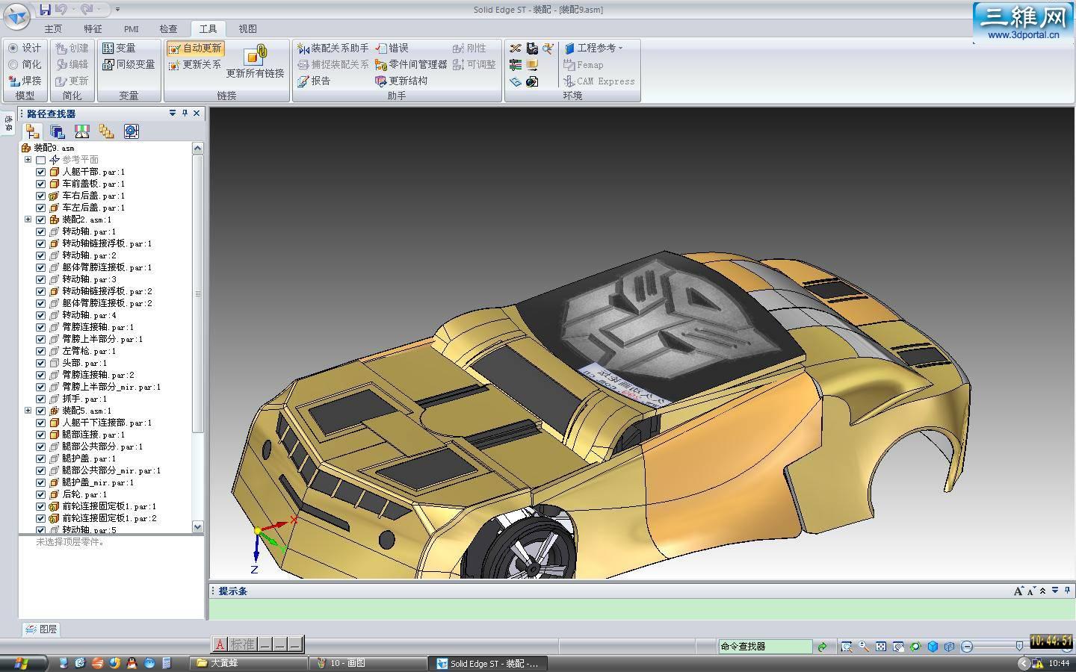The height and width of the screenshot is (672, 1076).
Task: Click 更新关系 (update relationships)
Action: click(x=195, y=64)
